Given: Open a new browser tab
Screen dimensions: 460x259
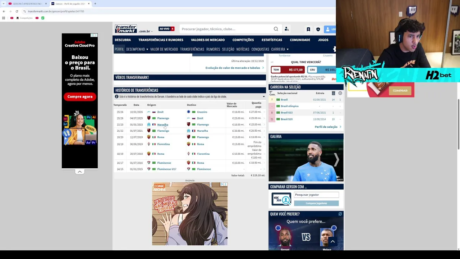Looking at the screenshot, I should click(x=95, y=4).
